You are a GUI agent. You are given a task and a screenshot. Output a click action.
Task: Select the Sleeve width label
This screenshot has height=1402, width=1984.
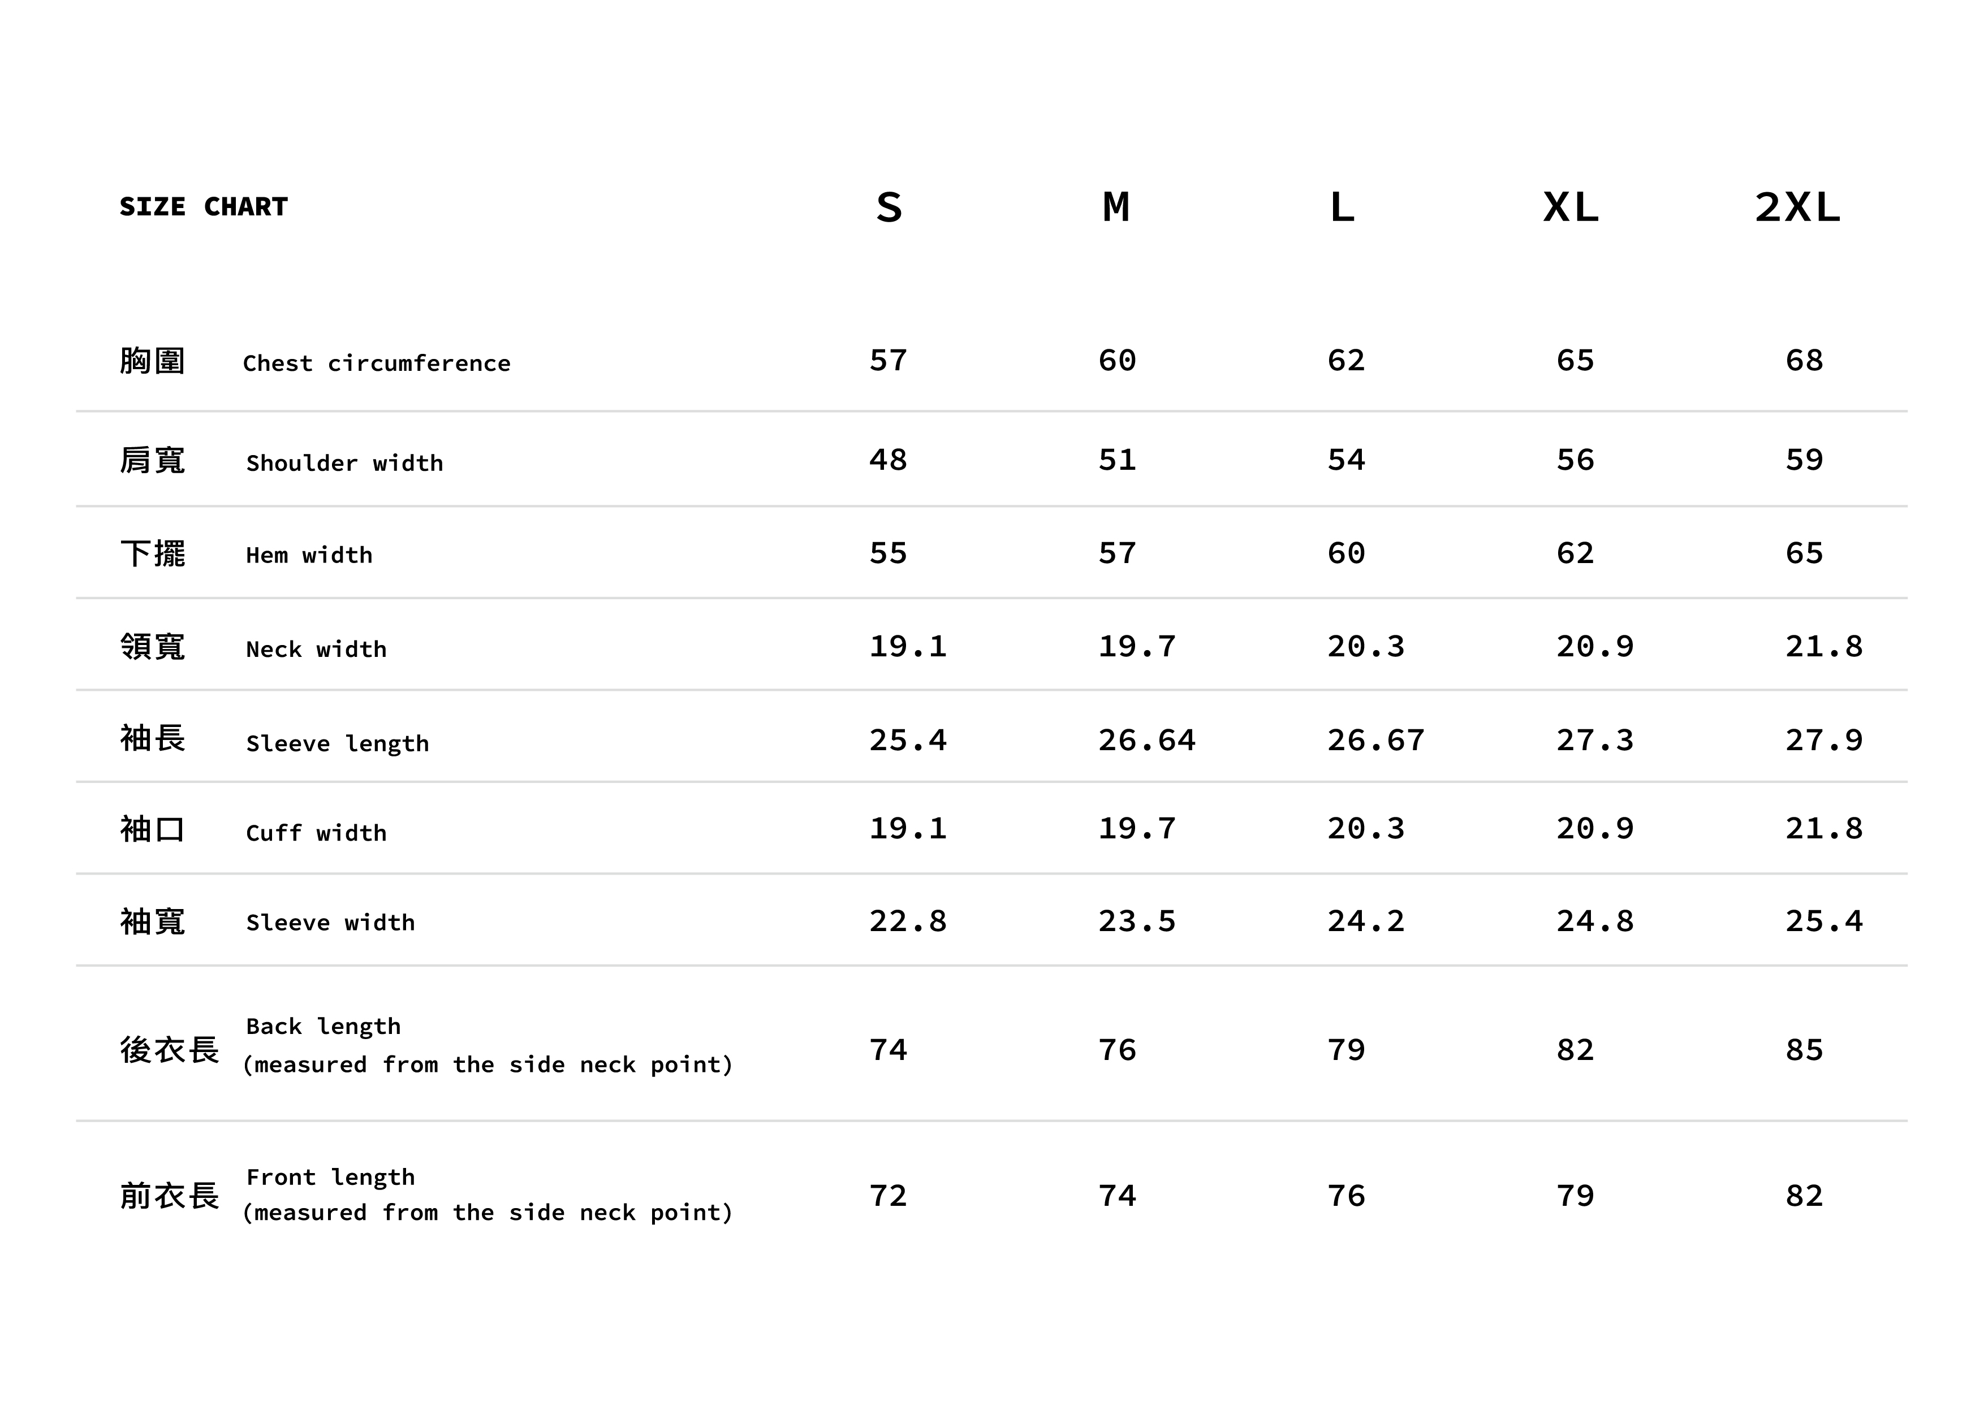point(330,923)
